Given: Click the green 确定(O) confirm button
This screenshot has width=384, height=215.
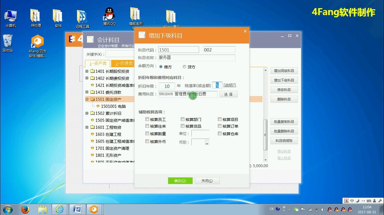Looking at the screenshot, I should pyautogui.click(x=180, y=181).
